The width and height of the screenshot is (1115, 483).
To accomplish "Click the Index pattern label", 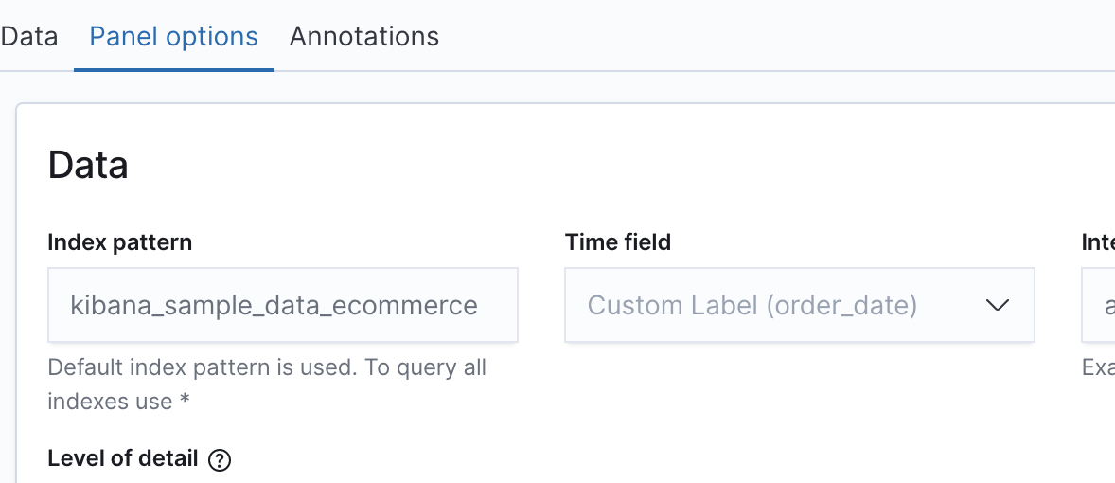I will pyautogui.click(x=119, y=242).
